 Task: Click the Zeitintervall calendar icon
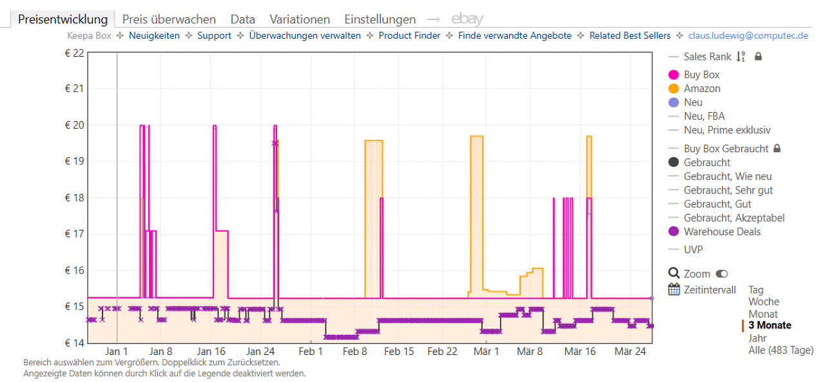coord(674,289)
